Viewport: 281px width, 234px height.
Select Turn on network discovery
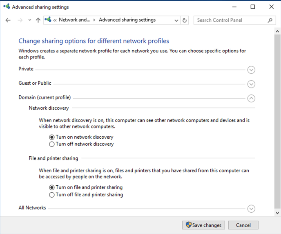tap(52, 137)
